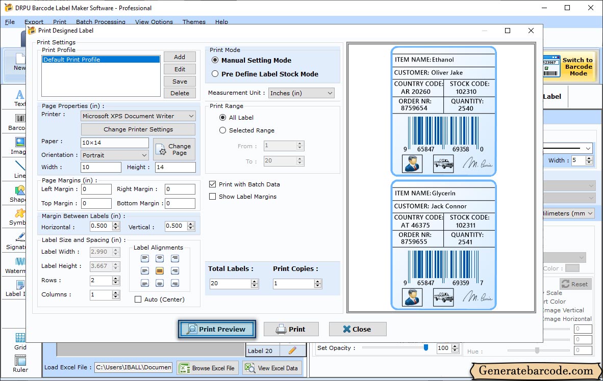This screenshot has width=603, height=381.
Task: Align labels top-left icon
Action: pos(144,258)
